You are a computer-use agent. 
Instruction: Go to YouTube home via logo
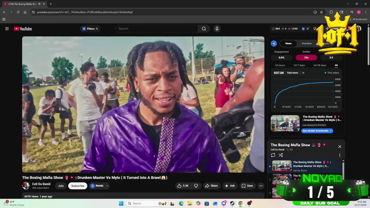(23, 29)
